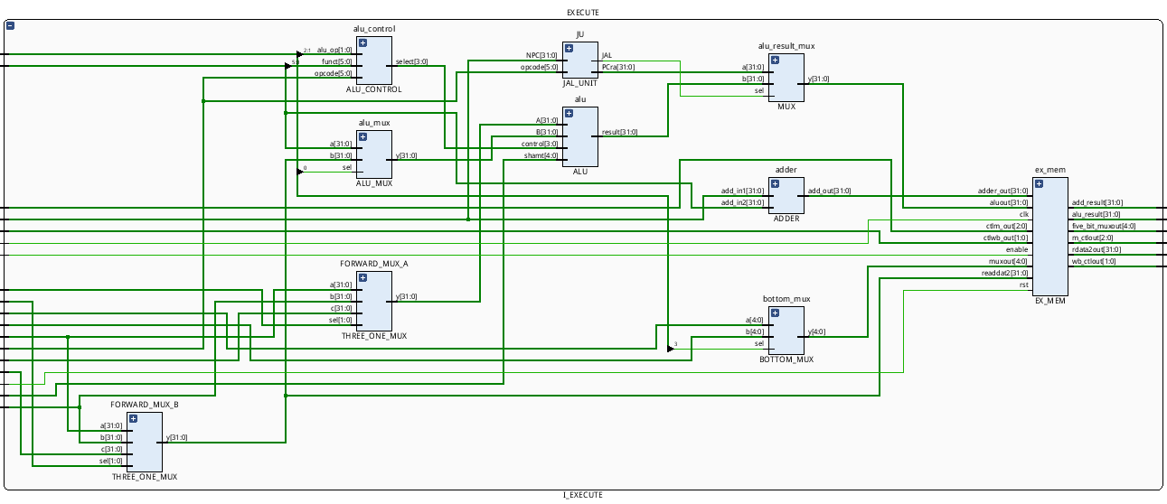Expand the bottom_mux block

tap(775, 313)
